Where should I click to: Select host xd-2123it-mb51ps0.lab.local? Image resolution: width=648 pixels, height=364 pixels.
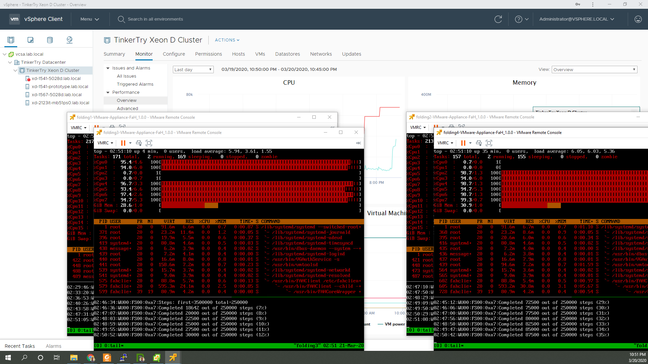click(x=60, y=103)
